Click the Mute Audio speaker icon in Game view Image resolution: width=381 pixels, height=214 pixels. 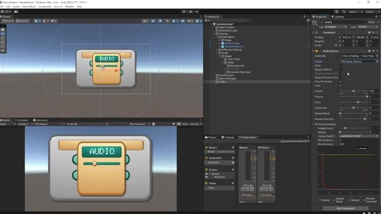coord(173,124)
